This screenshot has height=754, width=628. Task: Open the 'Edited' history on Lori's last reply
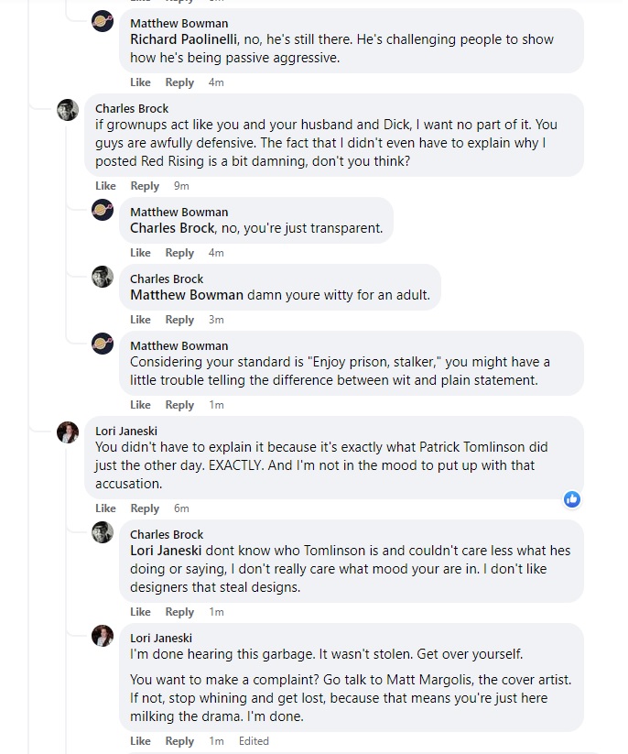[x=254, y=741]
